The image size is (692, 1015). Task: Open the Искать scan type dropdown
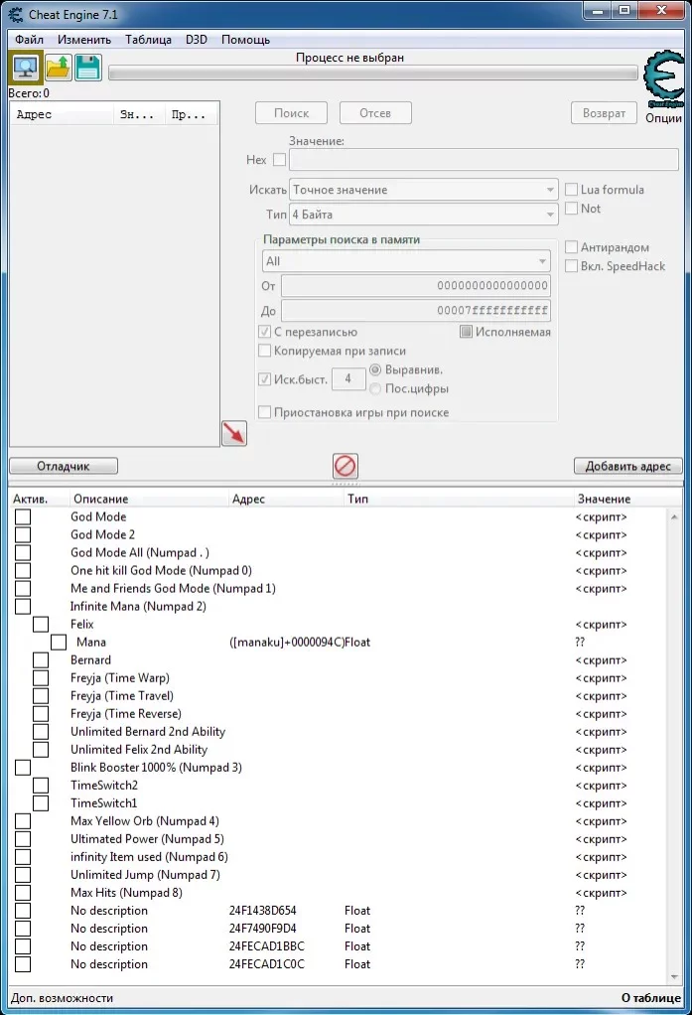coord(423,190)
